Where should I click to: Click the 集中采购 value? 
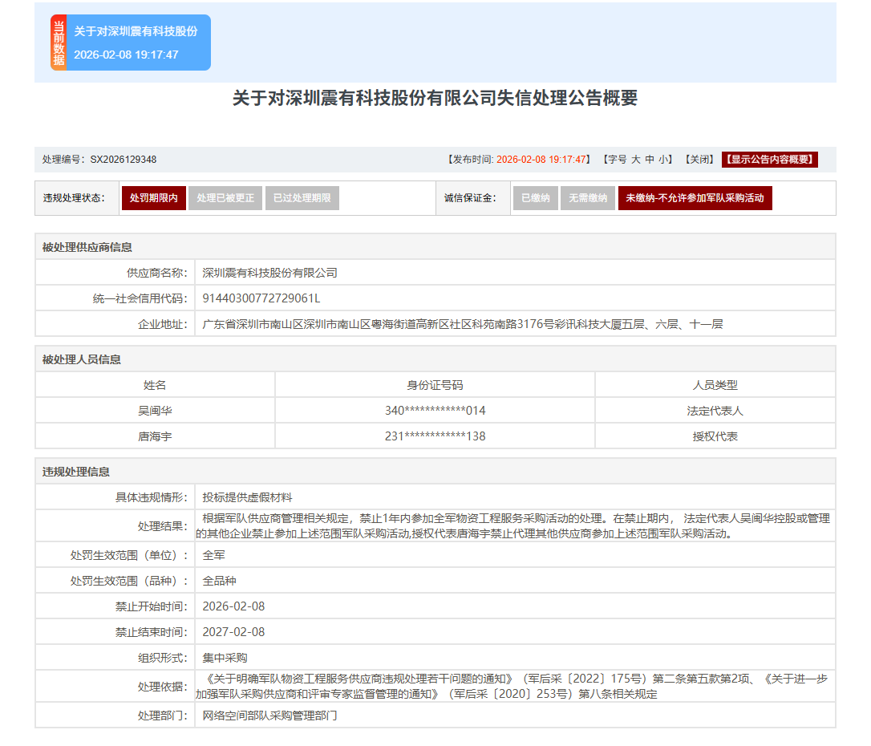(225, 657)
